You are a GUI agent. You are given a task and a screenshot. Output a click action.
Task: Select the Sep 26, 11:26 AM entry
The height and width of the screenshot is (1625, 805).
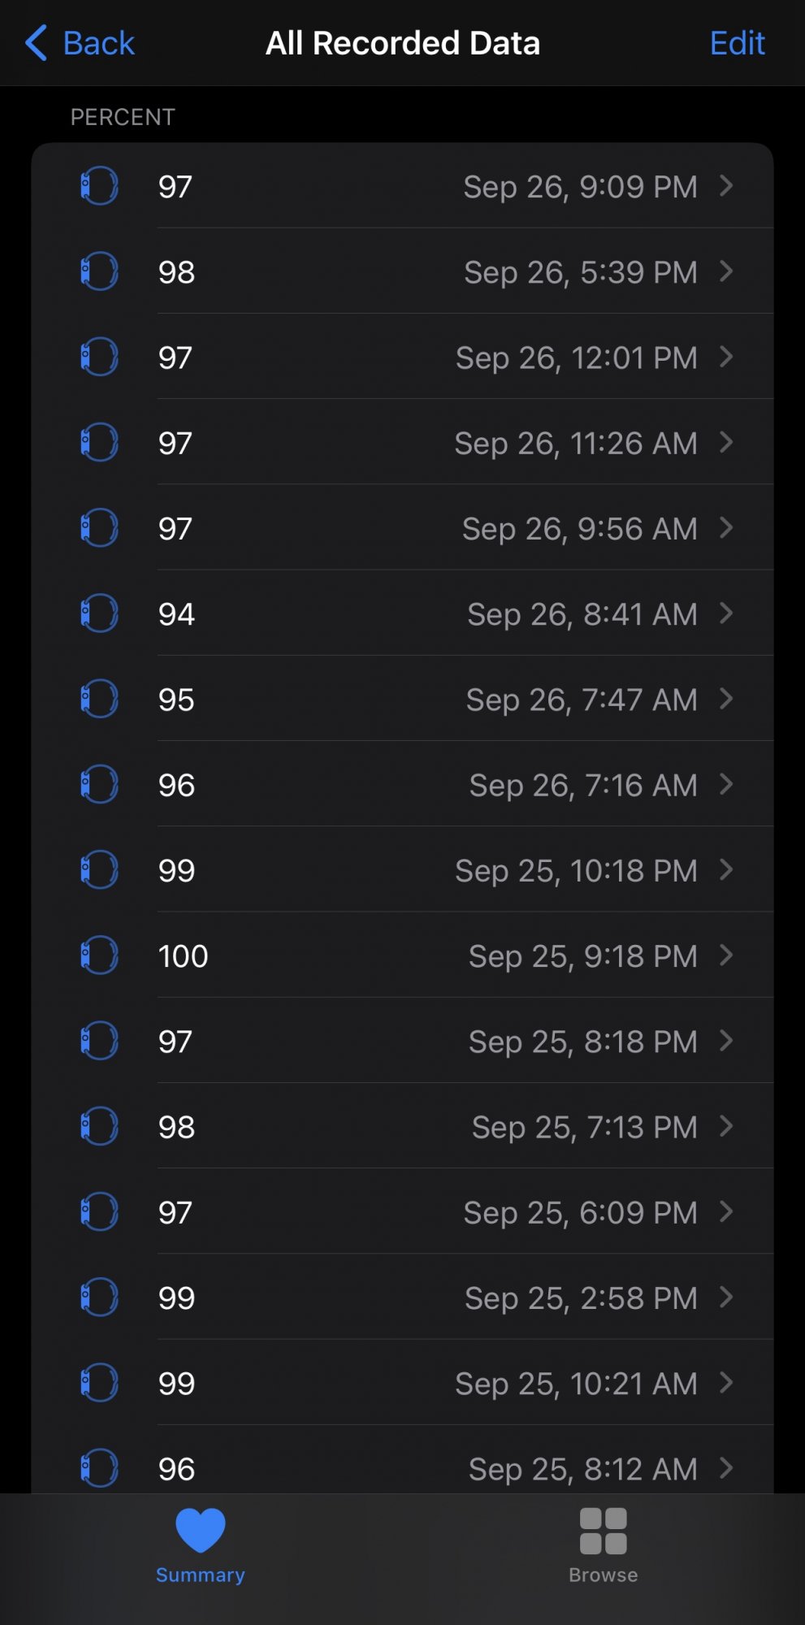(402, 442)
